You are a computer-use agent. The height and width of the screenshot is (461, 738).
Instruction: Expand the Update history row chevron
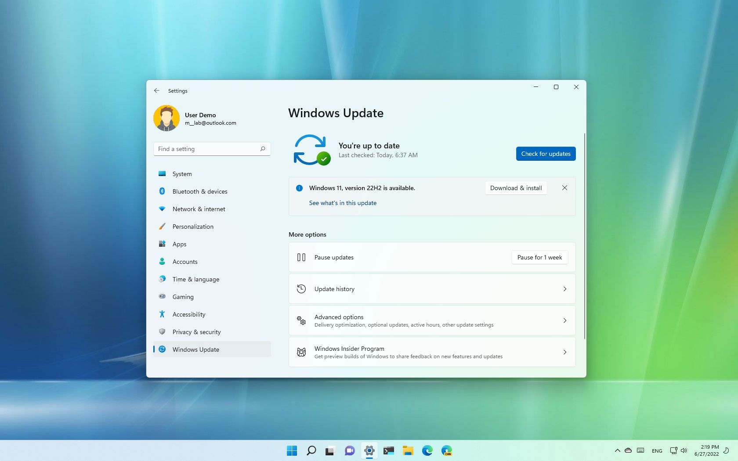[565, 289]
